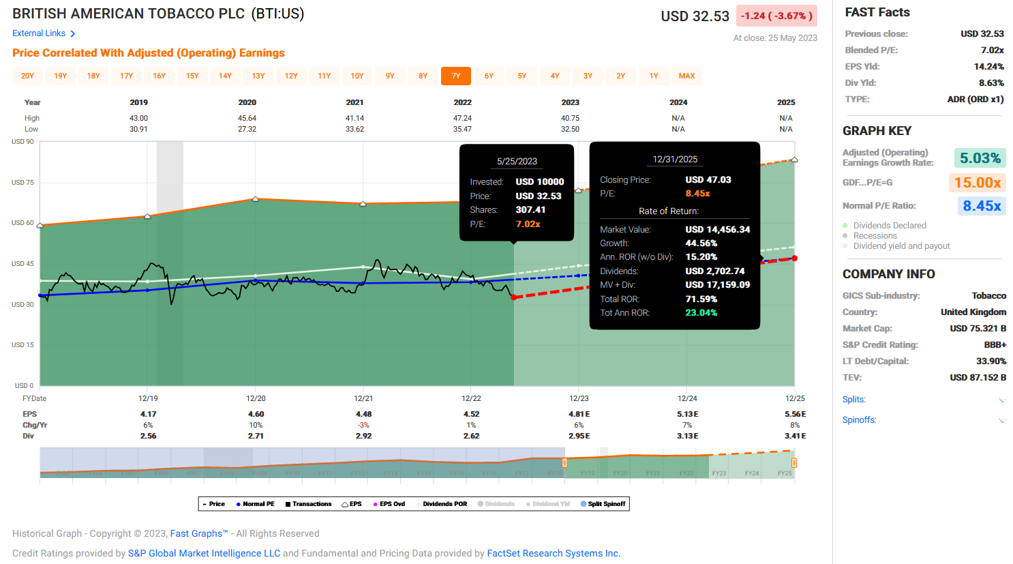The width and height of the screenshot is (1013, 564).
Task: Show the 2Y time range
Action: [x=620, y=76]
